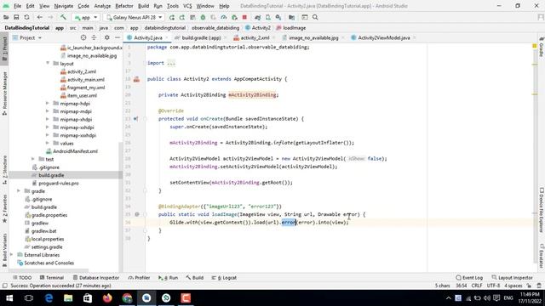The image size is (545, 306).
Task: Collapse the onCreate method fold marker
Action: click(x=146, y=119)
